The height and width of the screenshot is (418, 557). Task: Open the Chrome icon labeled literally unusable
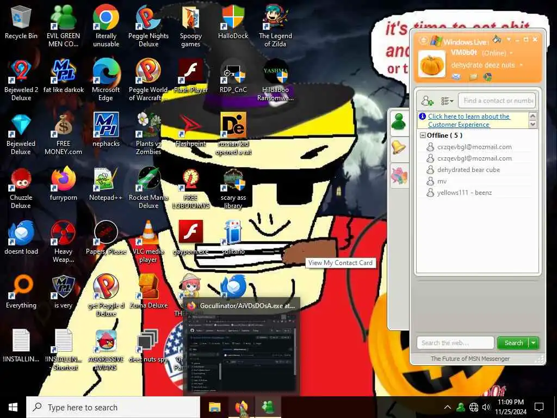pyautogui.click(x=106, y=26)
